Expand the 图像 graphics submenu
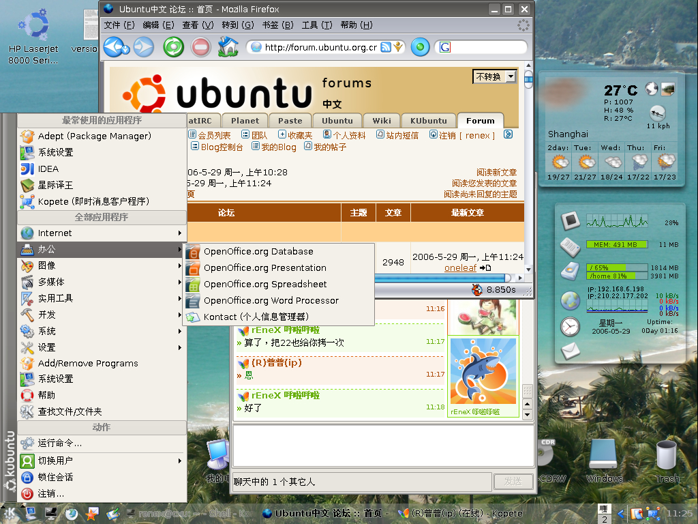The width and height of the screenshot is (698, 524). pyautogui.click(x=102, y=265)
